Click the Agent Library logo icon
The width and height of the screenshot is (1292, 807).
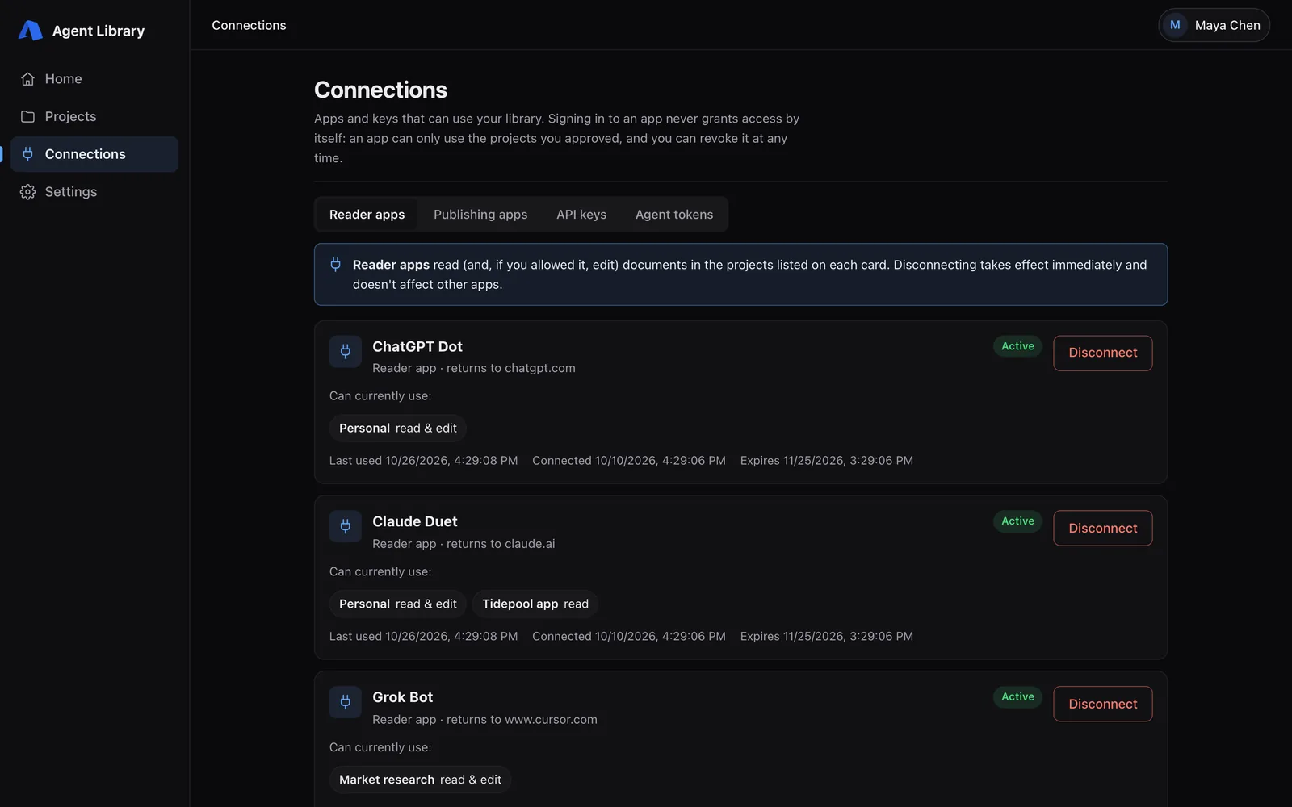coord(30,31)
